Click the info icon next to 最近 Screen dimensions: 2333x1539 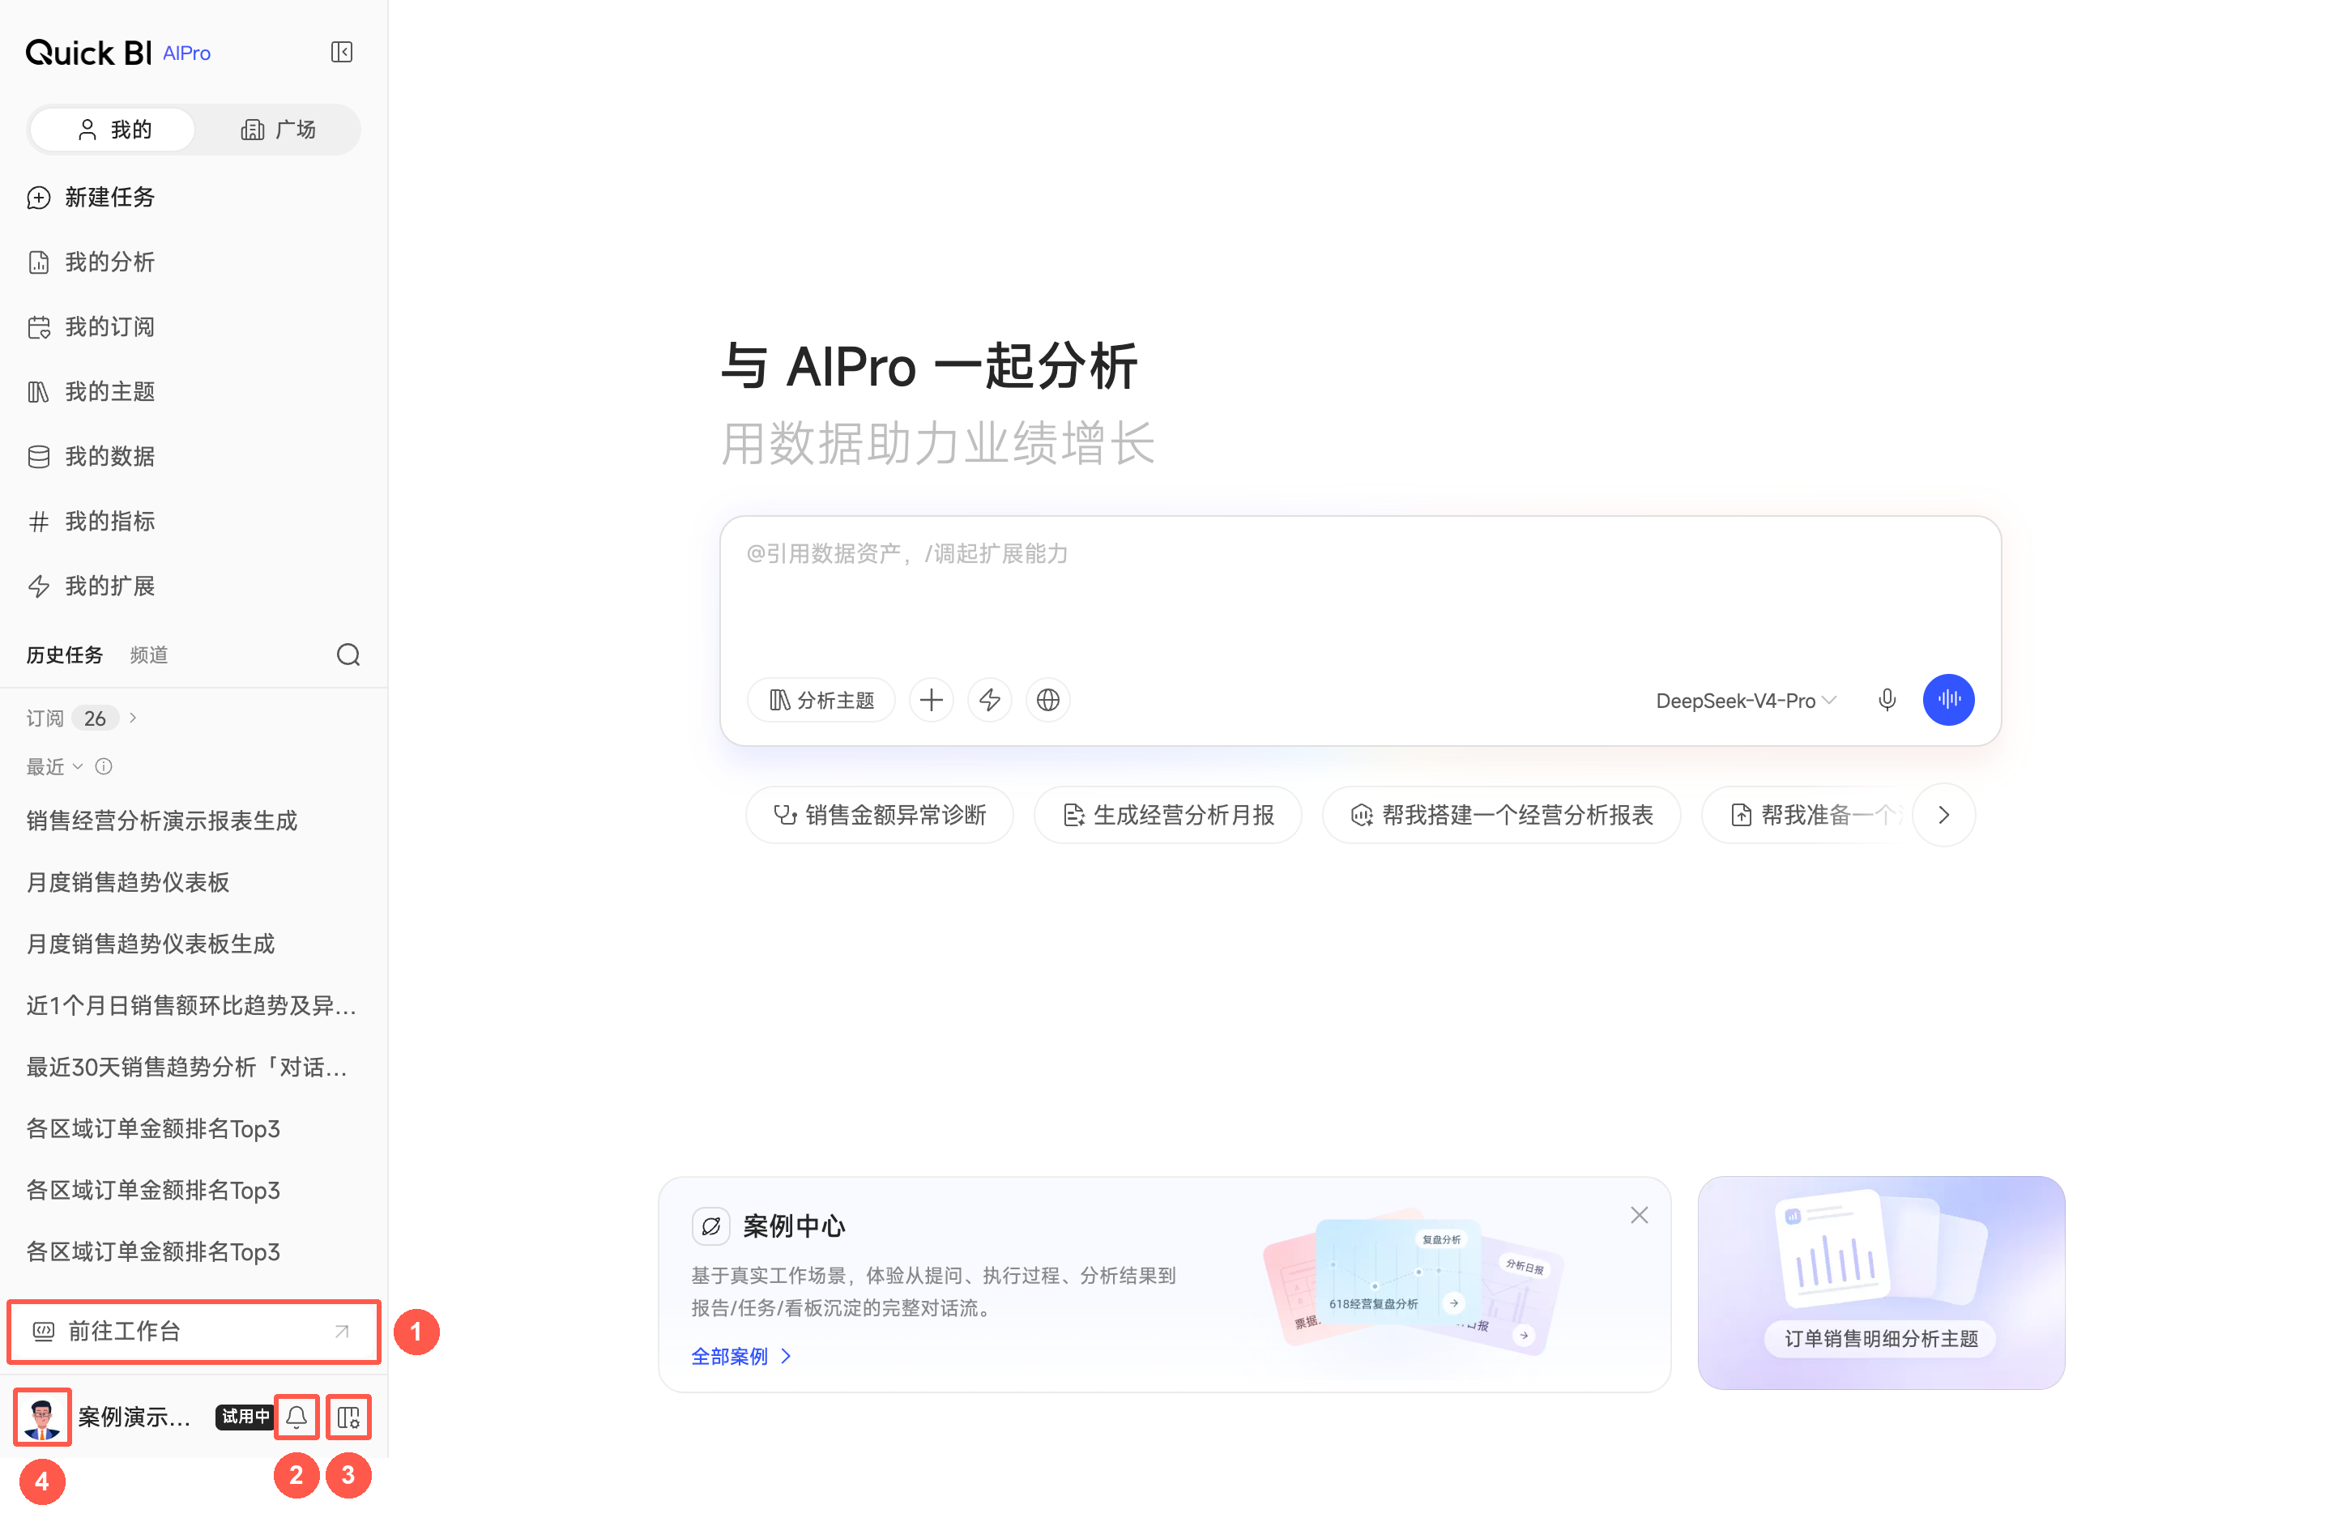click(x=104, y=766)
